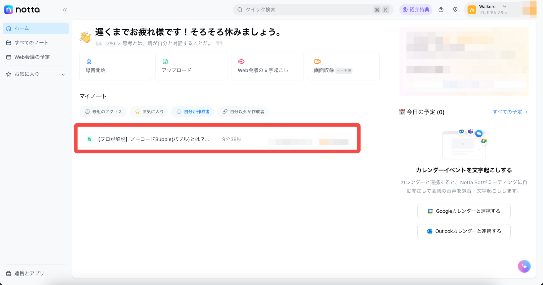
Task: Collapse the お気に入り sidebar section
Action: point(63,74)
